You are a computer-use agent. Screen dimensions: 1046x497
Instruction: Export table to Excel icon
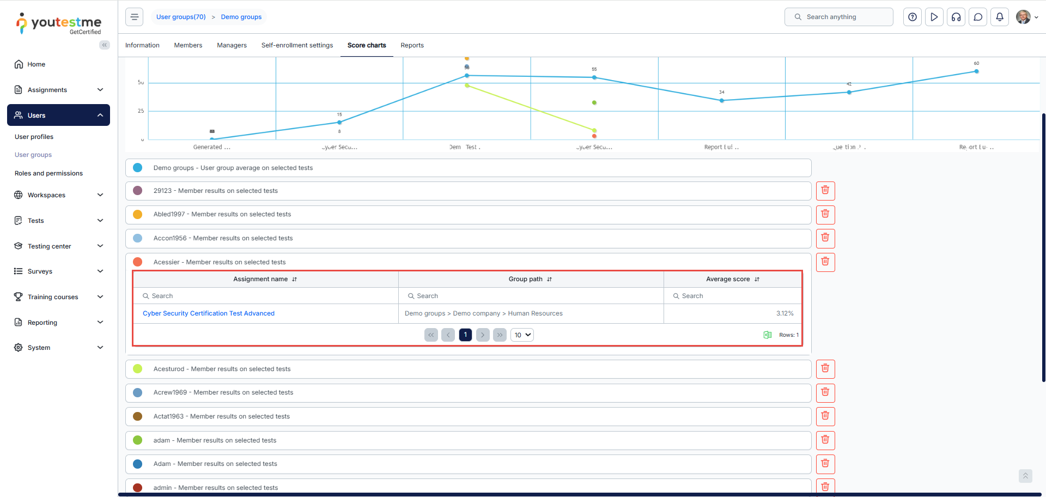coord(767,335)
